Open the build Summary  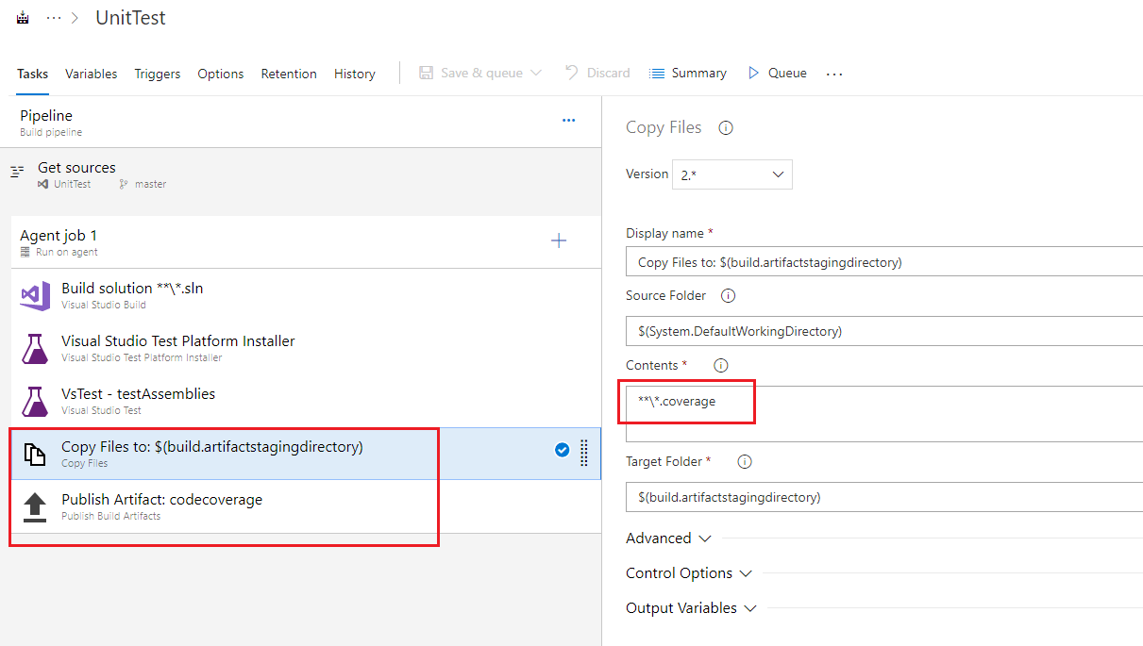(688, 74)
